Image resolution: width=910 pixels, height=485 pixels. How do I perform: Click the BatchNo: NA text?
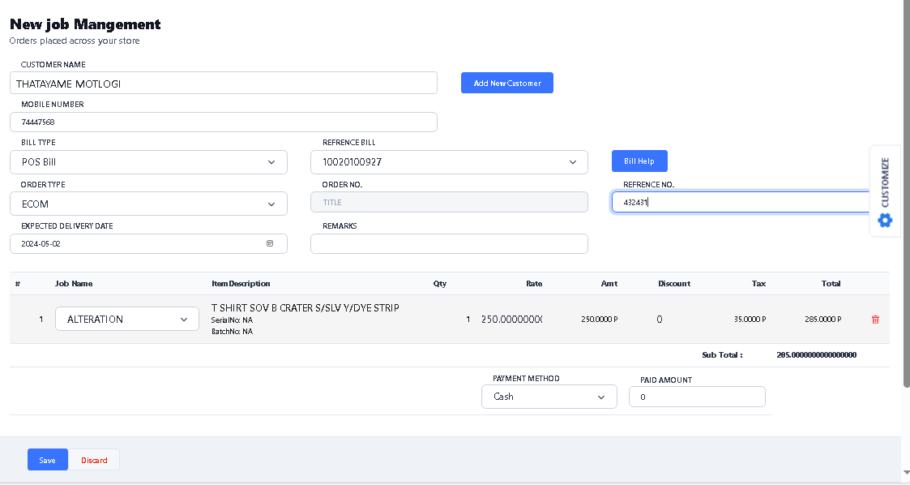pyautogui.click(x=232, y=332)
